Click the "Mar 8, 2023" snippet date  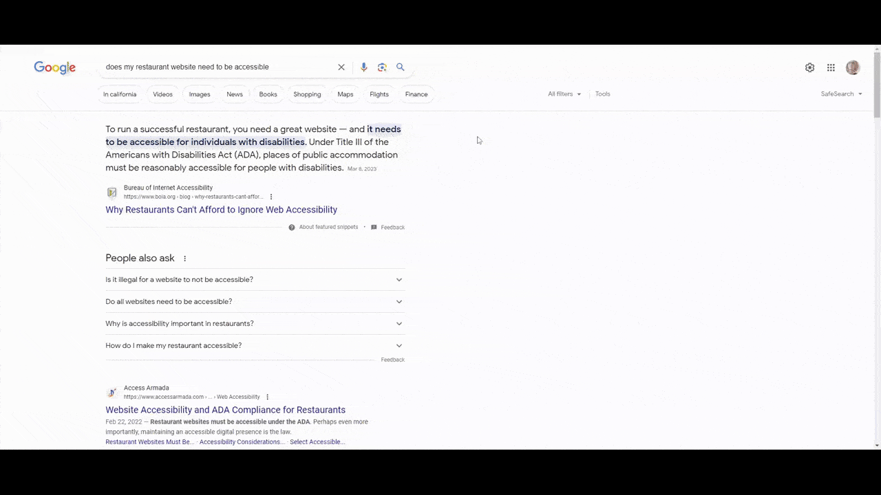coord(362,169)
